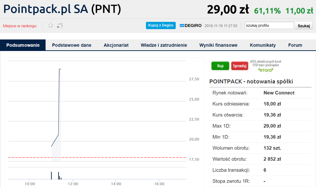Click the DEGIRO logo
This screenshot has width=316, height=187.
pos(190,26)
